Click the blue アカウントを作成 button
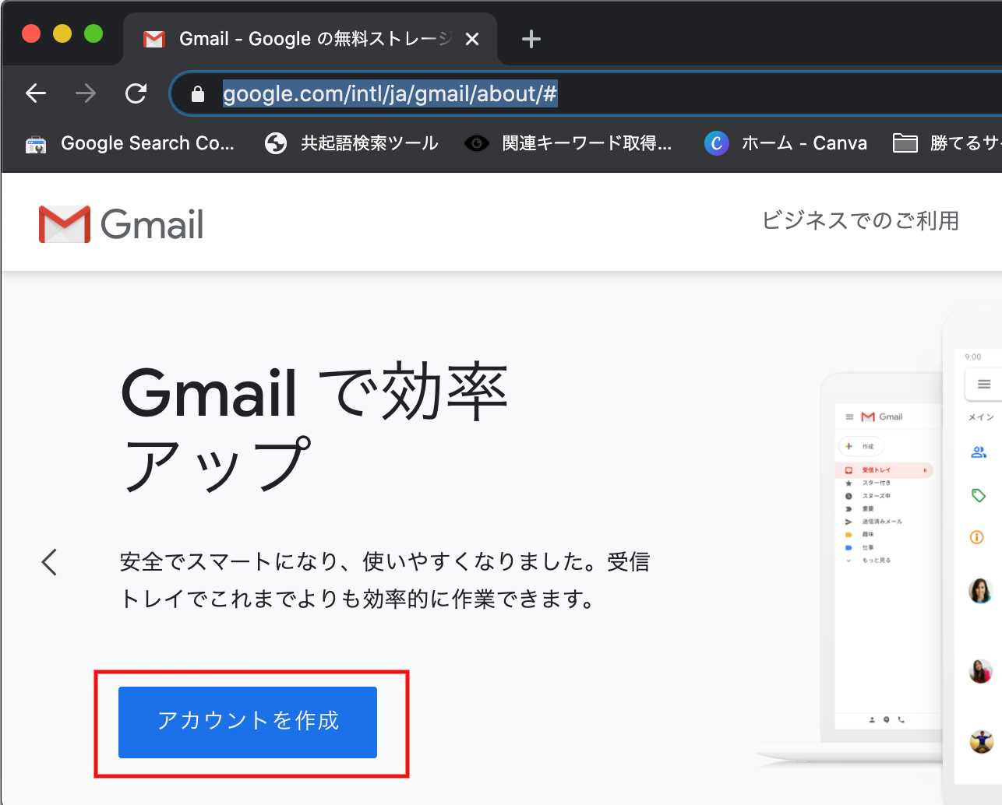 pos(248,722)
